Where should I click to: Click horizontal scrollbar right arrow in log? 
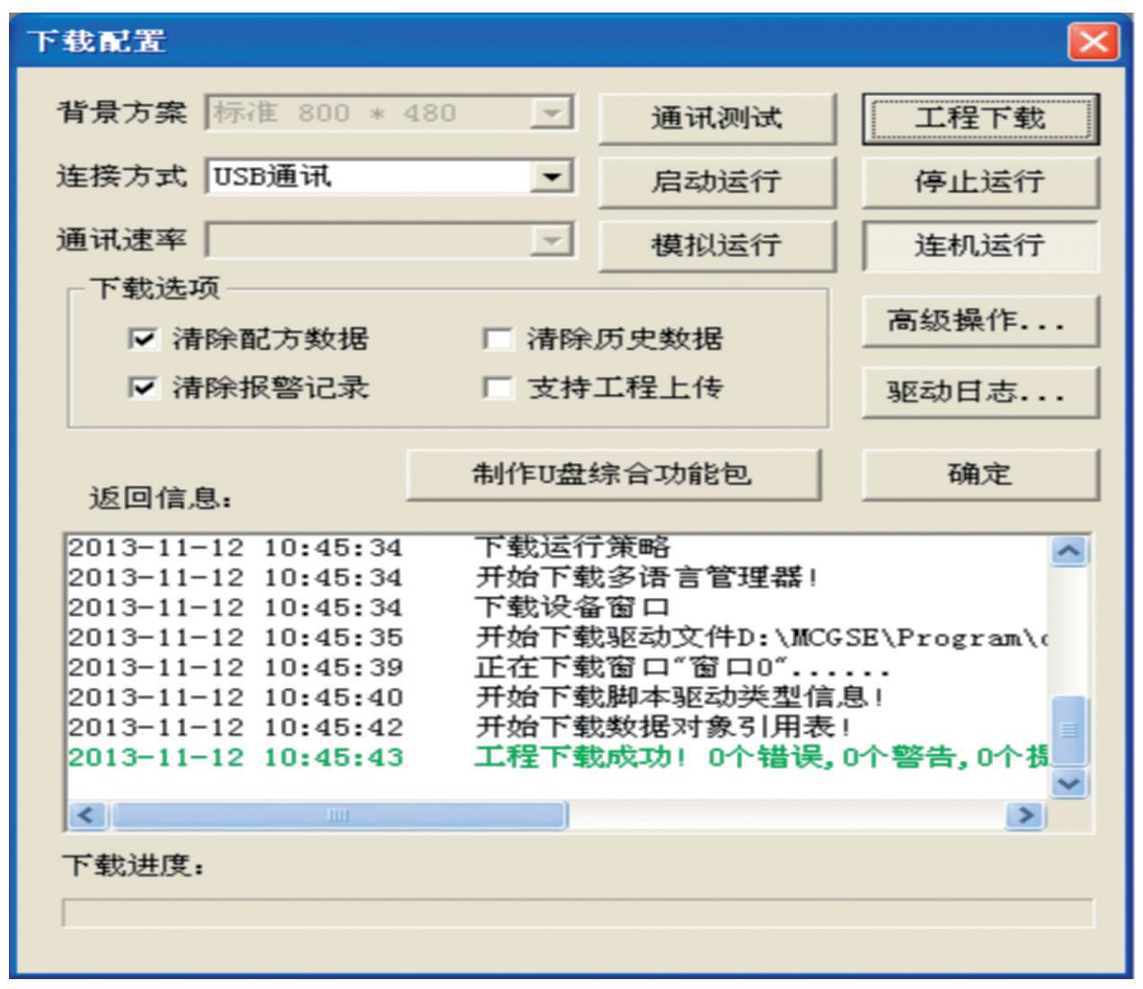[1024, 815]
